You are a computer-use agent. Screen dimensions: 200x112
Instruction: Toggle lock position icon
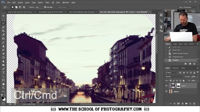pyautogui.click(x=177, y=81)
